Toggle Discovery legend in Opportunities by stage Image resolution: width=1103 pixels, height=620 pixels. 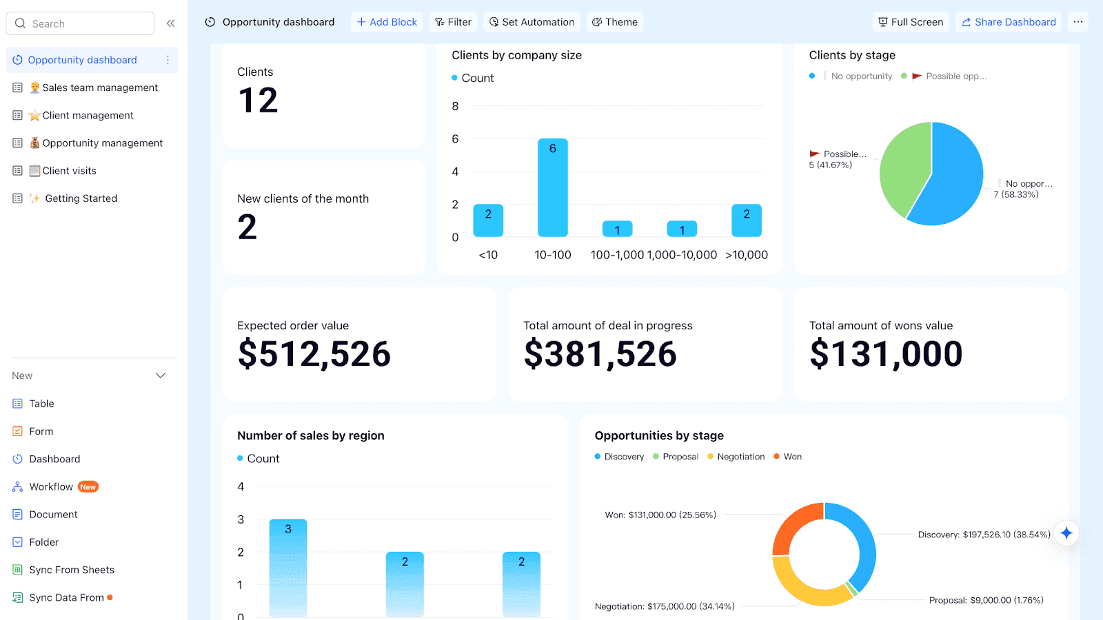[x=619, y=457]
